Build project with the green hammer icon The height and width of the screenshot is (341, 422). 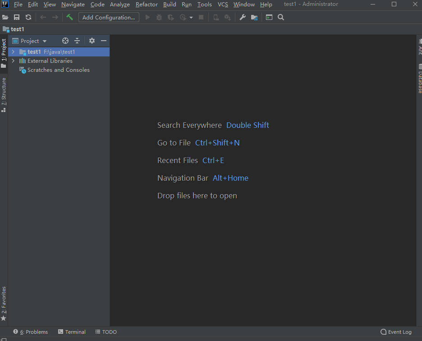pyautogui.click(x=70, y=17)
